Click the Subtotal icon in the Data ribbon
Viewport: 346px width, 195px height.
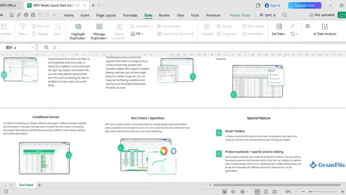[x=207, y=27]
